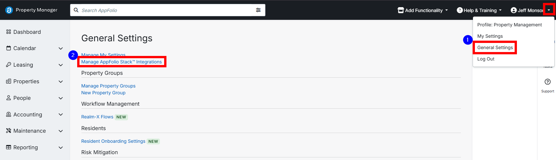Expand the Leasing sidebar chevron
The width and height of the screenshot is (556, 160).
(x=61, y=65)
